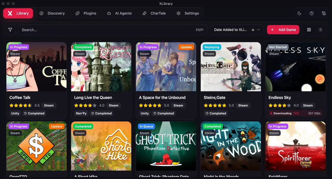Screen dimensions: 332x179
Task: Switch to grid view layout
Action: (x=309, y=30)
